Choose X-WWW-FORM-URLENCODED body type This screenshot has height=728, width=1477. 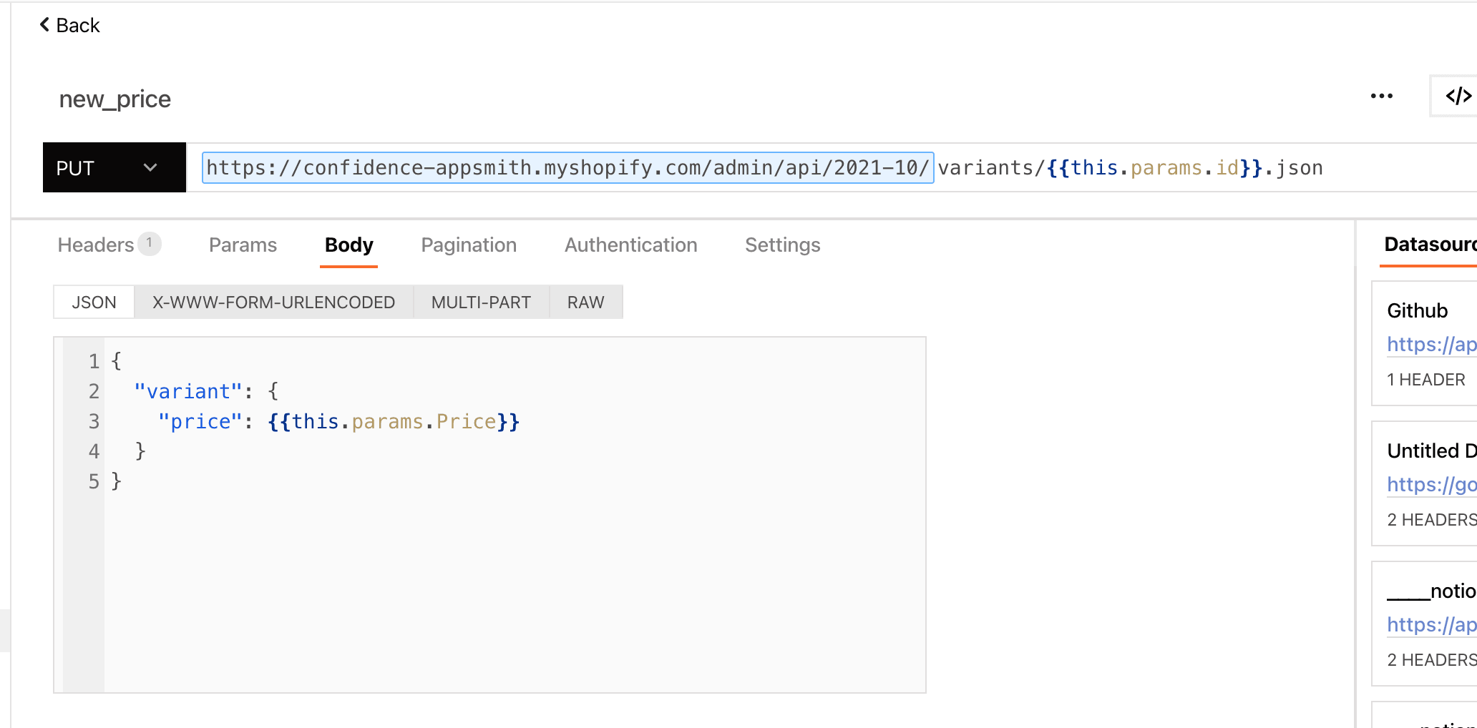coord(273,302)
